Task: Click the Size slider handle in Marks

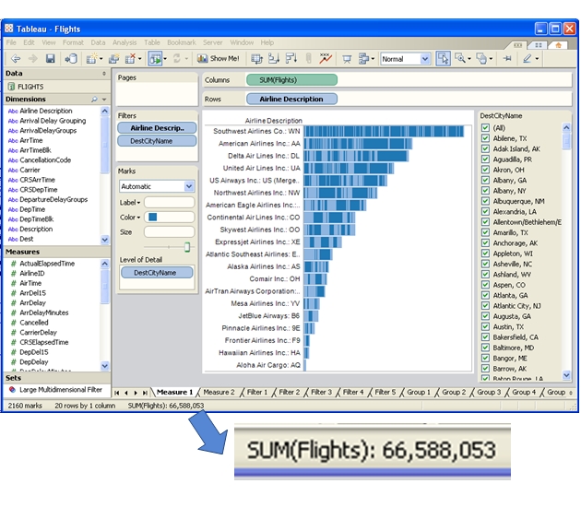Action: click(x=187, y=247)
